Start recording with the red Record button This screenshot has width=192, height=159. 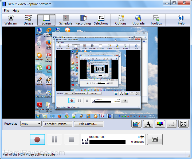(37, 139)
